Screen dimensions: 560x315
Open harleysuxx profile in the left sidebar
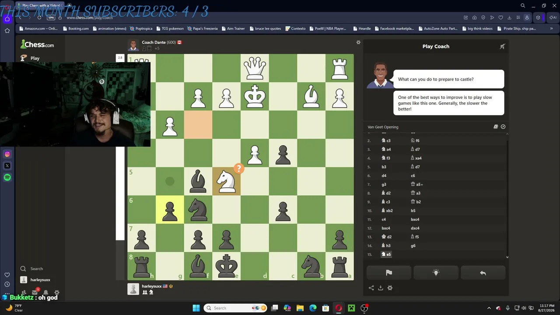35,280
